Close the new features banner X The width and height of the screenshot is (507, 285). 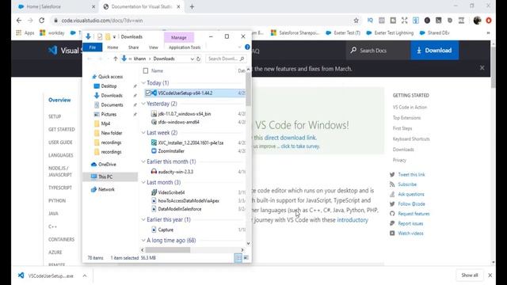[482, 68]
